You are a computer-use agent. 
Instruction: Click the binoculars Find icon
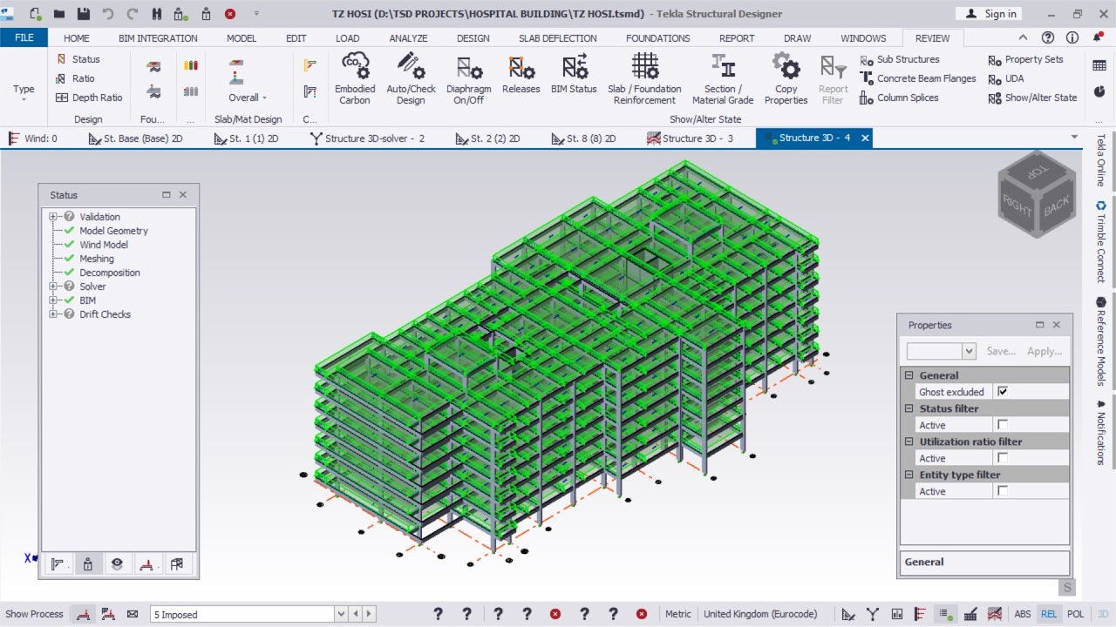pos(157,14)
